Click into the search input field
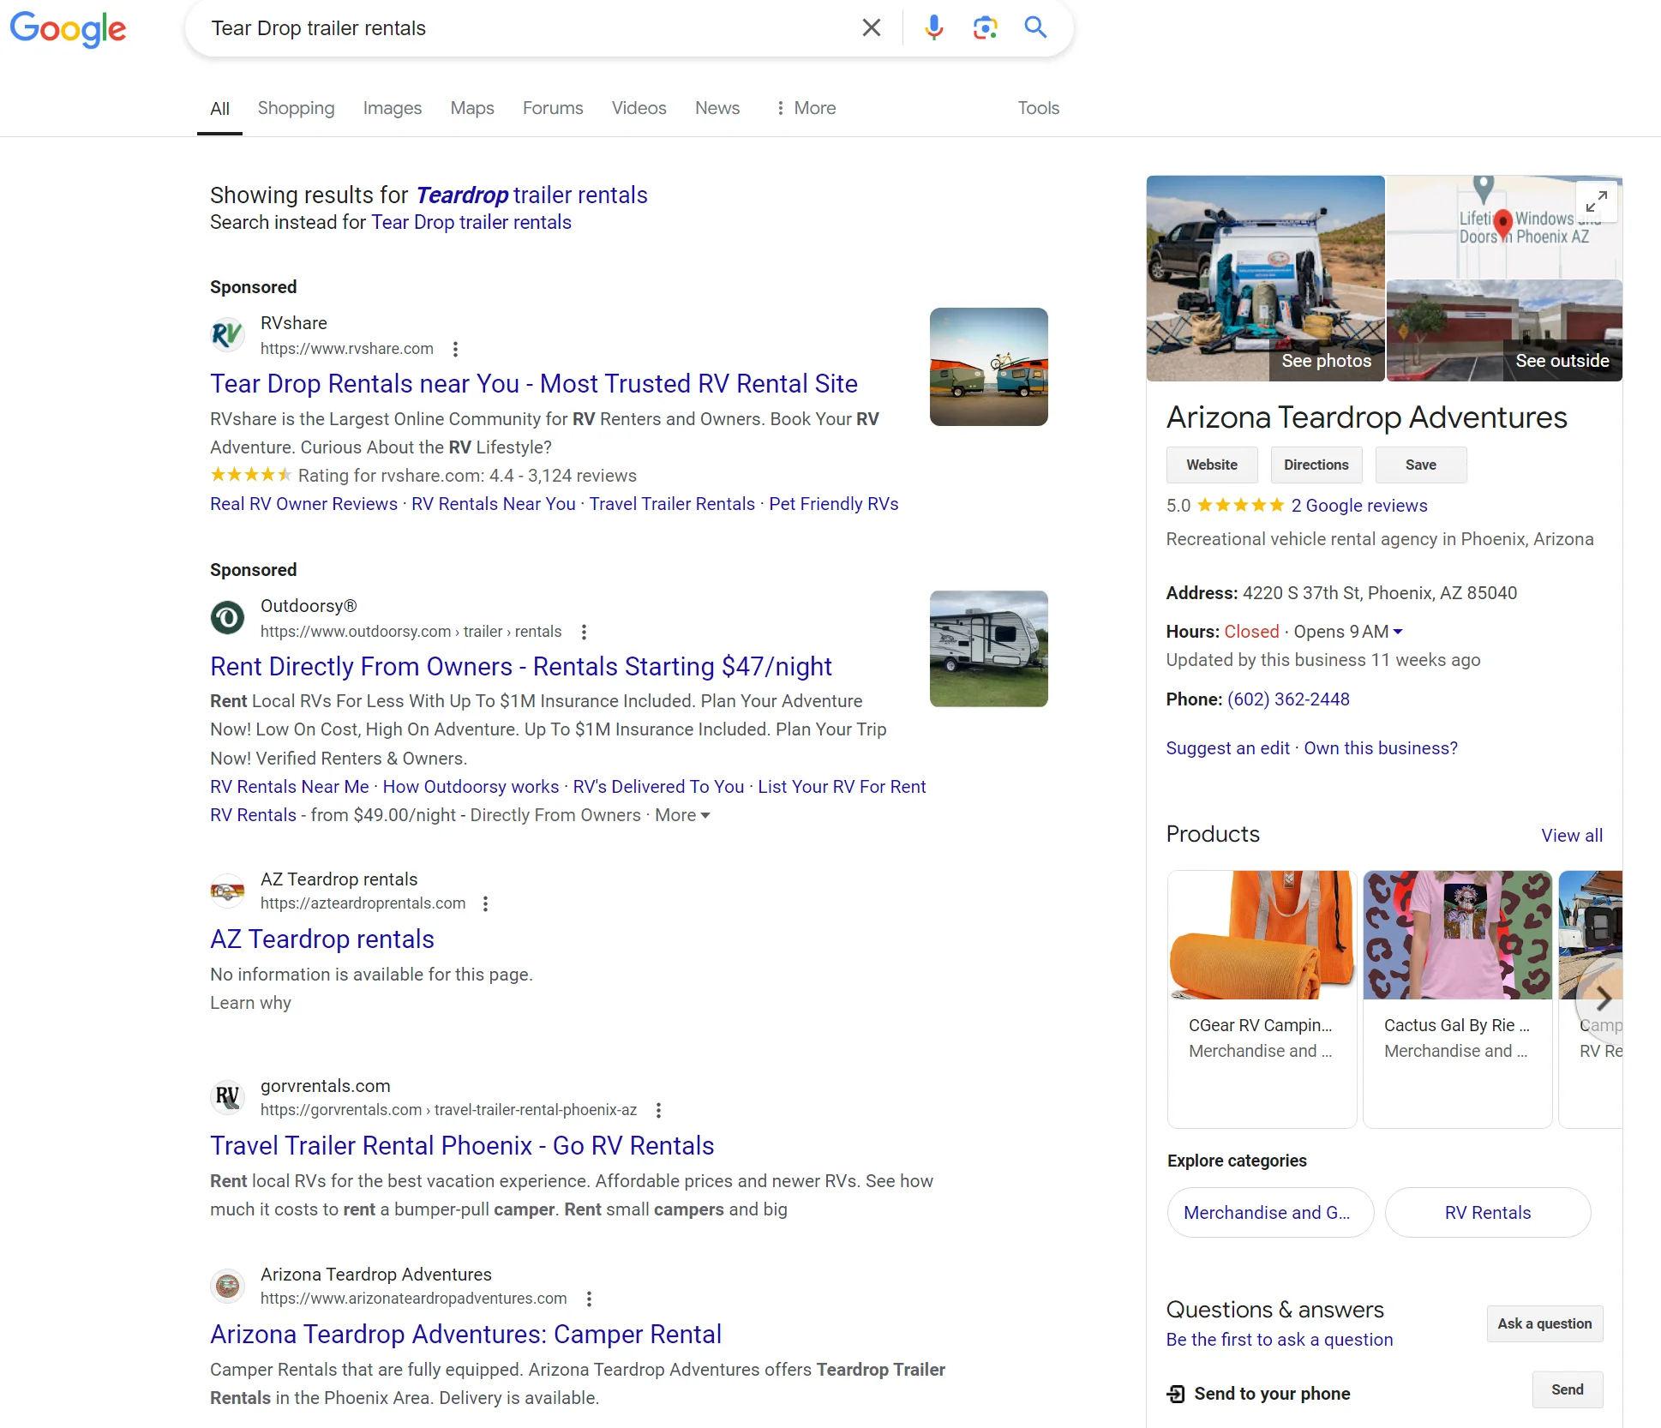The width and height of the screenshot is (1661, 1428). (514, 28)
